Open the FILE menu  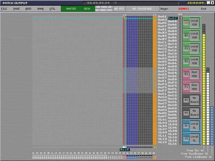pos(4,9)
